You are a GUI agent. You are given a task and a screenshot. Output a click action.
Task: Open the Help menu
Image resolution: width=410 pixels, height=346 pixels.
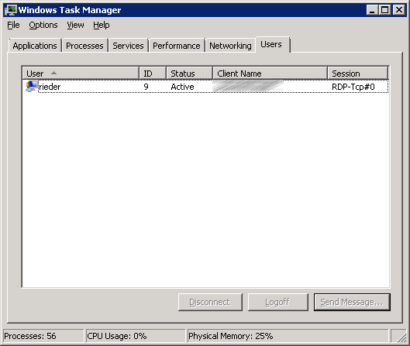[x=102, y=25]
